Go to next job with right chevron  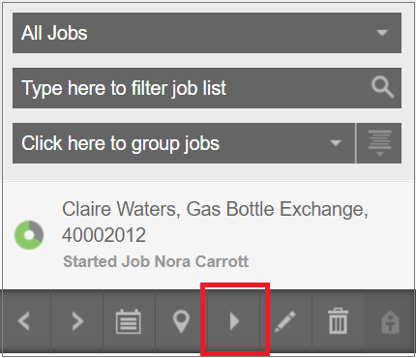click(x=77, y=321)
